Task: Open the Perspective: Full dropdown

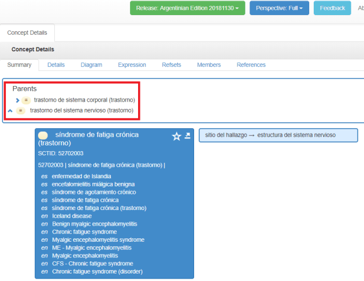Action: (x=279, y=8)
